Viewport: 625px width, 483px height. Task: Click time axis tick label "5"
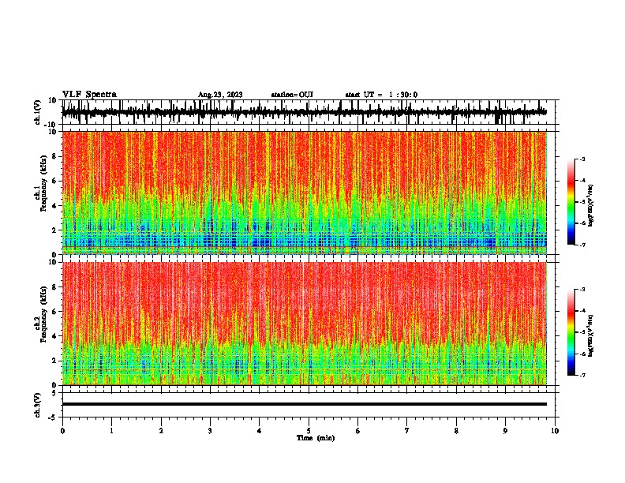309,431
